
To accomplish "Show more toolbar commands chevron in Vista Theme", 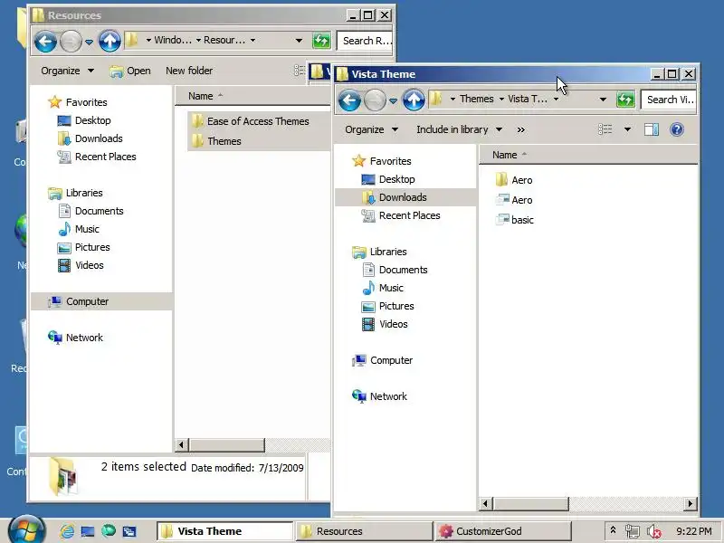I will coord(521,130).
